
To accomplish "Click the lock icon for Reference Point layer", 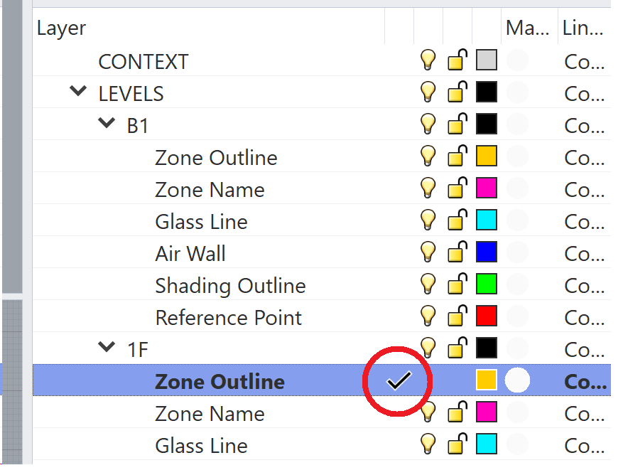I will [457, 316].
